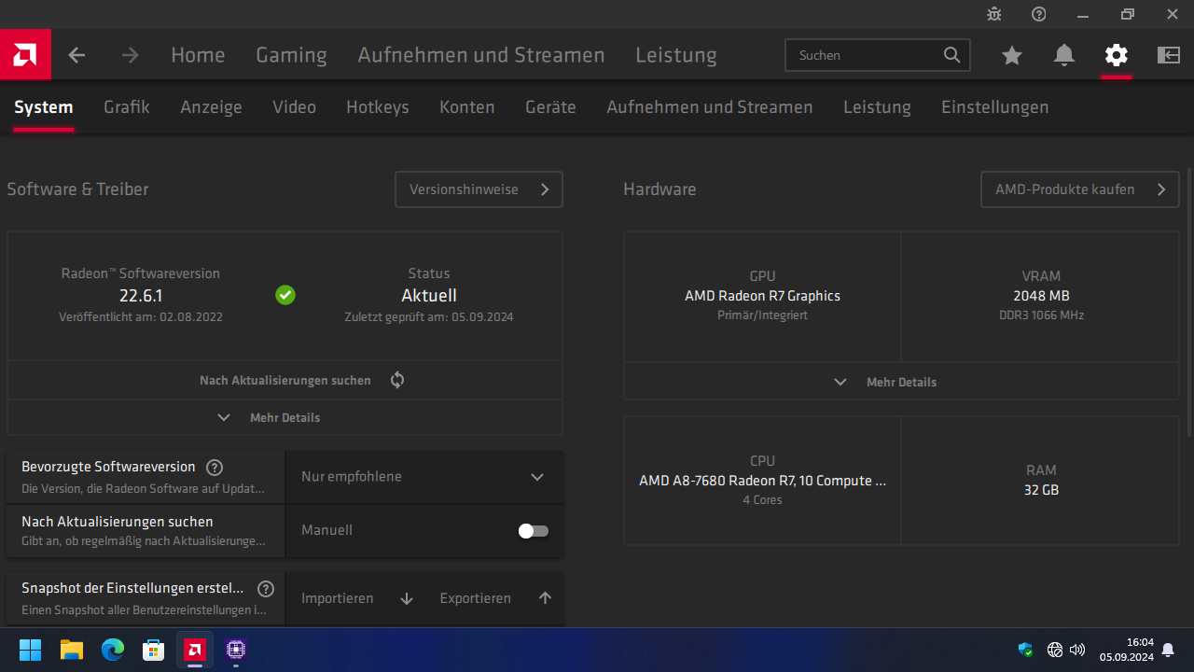
Task: Click the purple chip taskbar icon
Action: pos(236,650)
